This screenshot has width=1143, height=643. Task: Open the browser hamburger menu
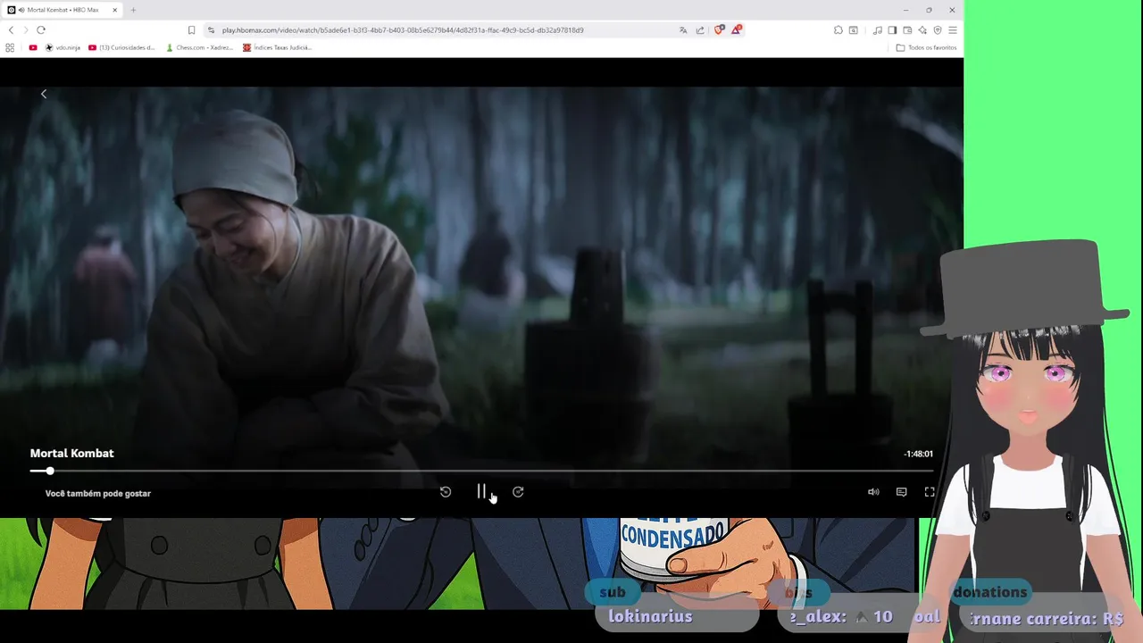(953, 29)
